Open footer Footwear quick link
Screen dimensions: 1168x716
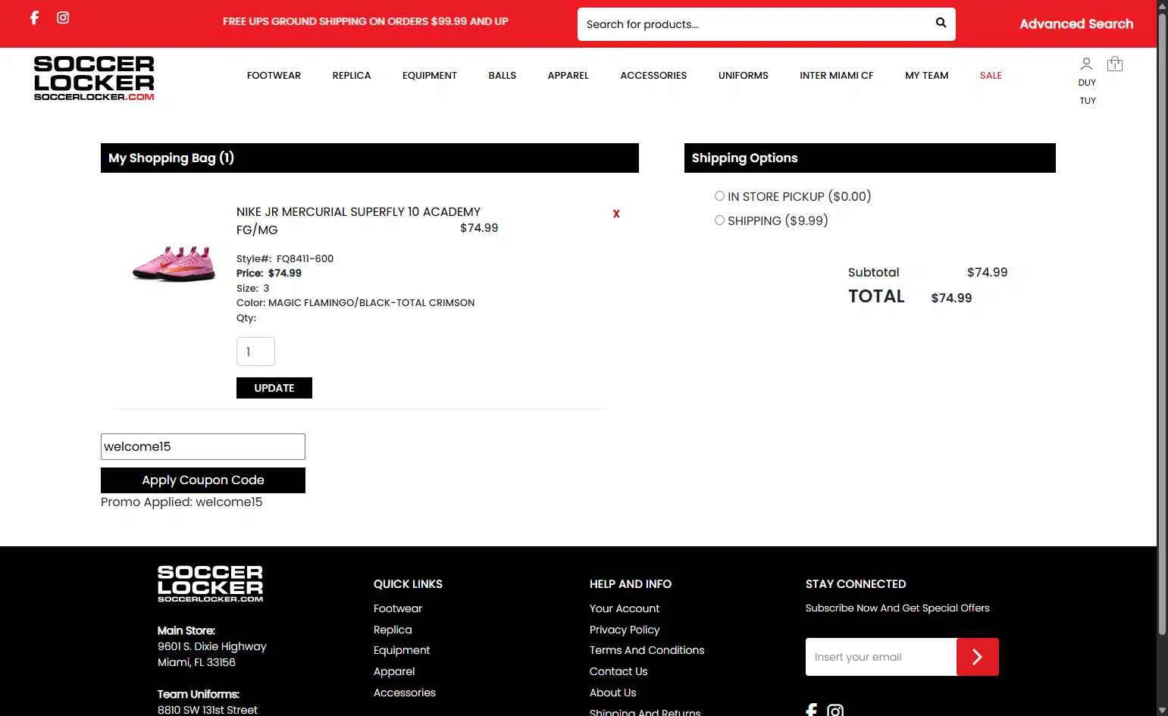(398, 608)
